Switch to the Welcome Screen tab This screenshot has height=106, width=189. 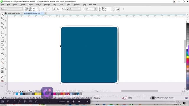click(x=14, y=13)
